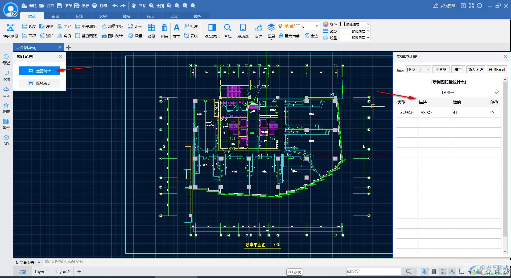Open 云盘 cloud drive in sidebar

coord(6,92)
